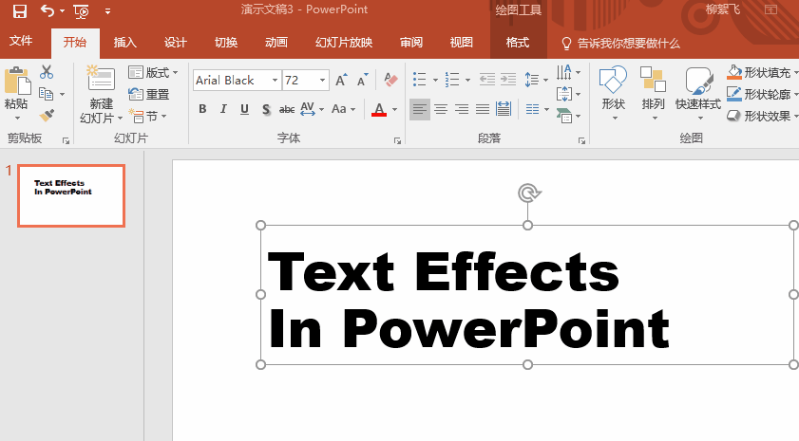Screen dimensions: 799x441
Task: Clear all formatting with eraser icon
Action: [x=390, y=80]
